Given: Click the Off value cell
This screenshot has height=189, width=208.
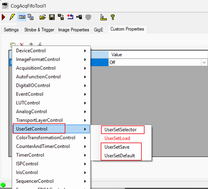Looking at the screenshot, I should coord(155,62).
